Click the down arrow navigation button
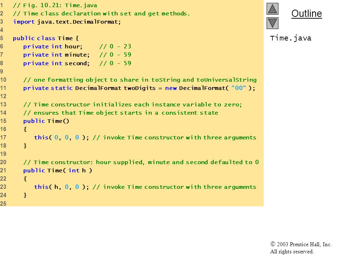 pyautogui.click(x=272, y=23)
